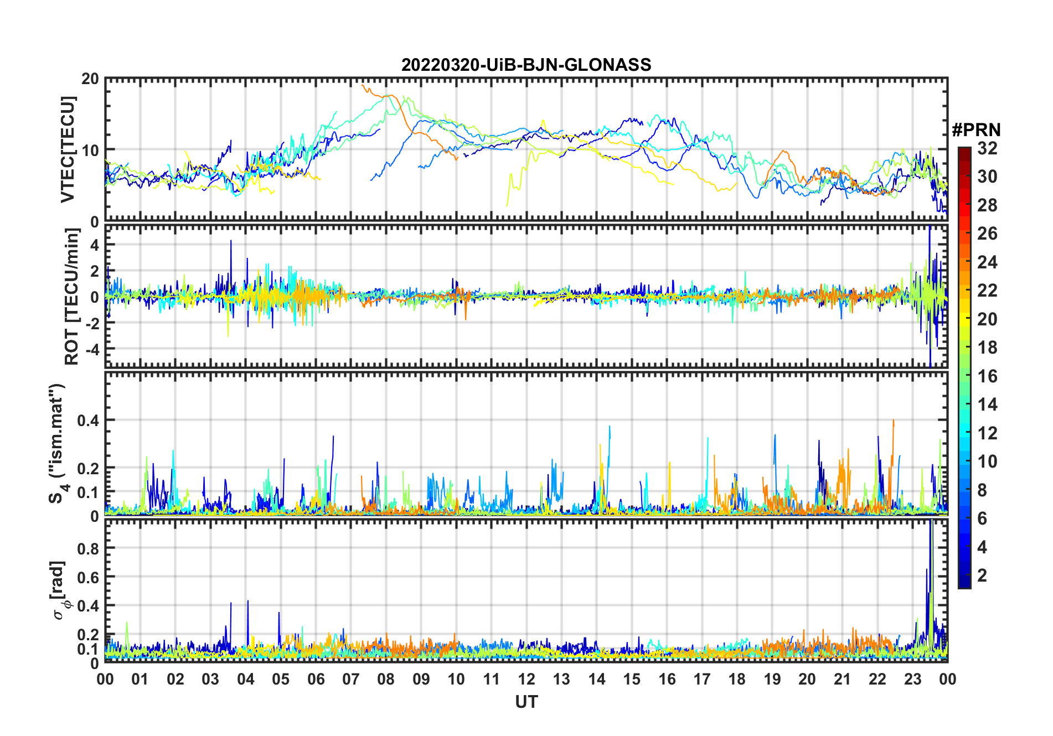Screen dimensions: 1053x736
Task: Click the 0.4 tick on the S4 axis
Action: tap(89, 421)
